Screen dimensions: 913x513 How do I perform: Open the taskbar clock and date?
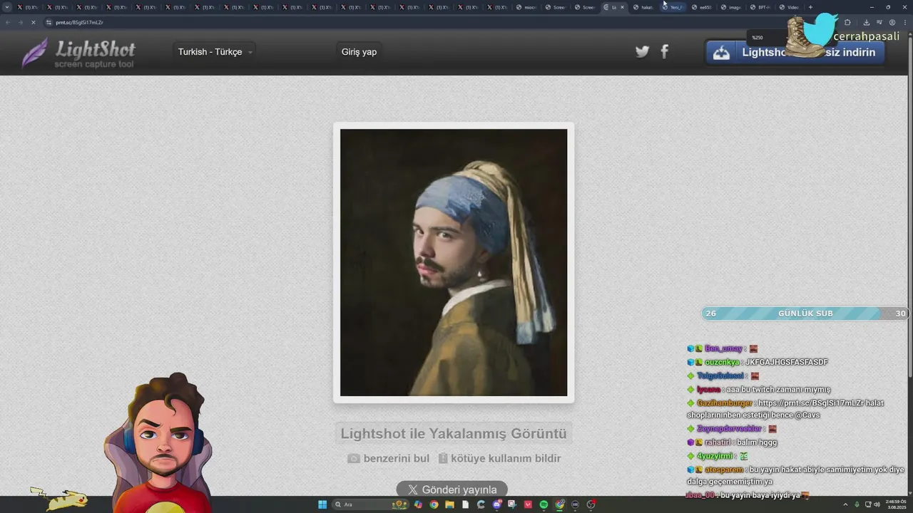click(895, 504)
